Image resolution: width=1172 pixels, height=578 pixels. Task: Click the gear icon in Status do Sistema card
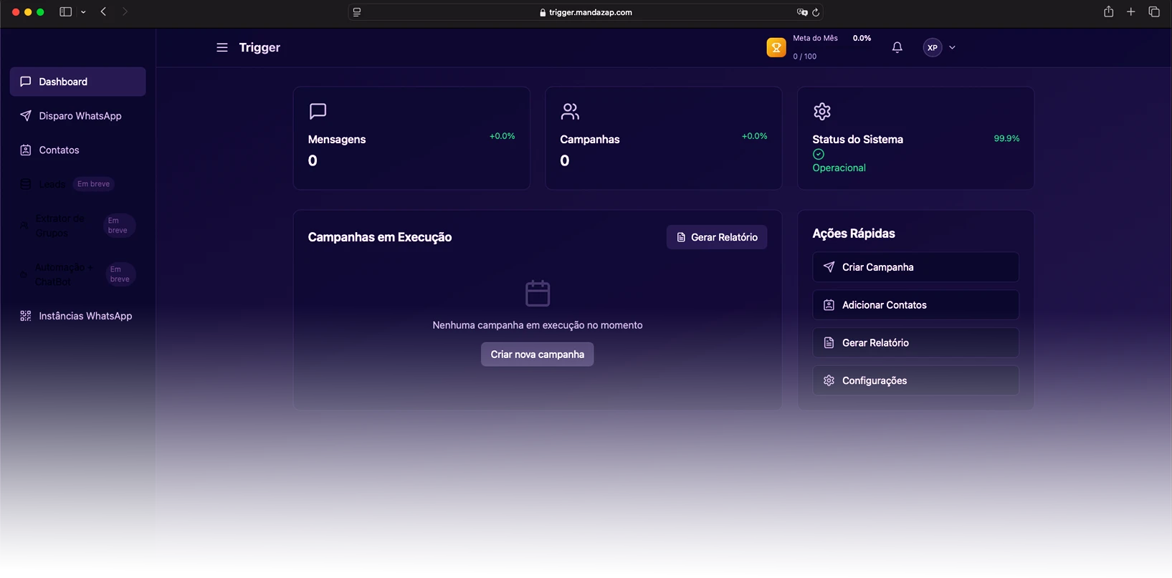click(821, 111)
